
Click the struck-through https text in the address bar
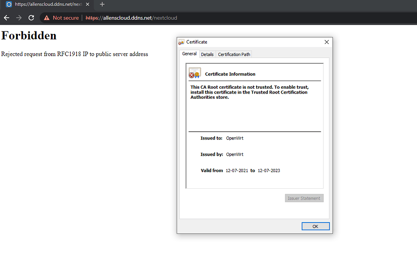point(92,18)
